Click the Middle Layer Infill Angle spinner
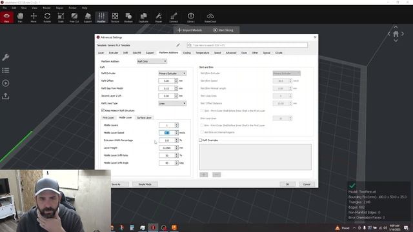This screenshot has height=232, width=413. [x=177, y=163]
